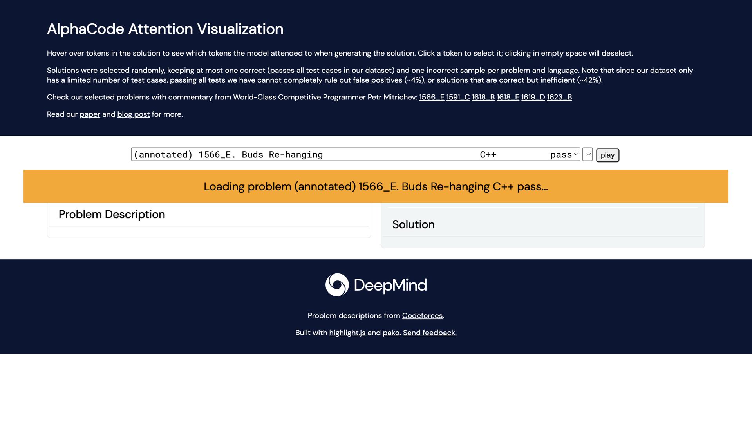This screenshot has height=423, width=752.
Task: Select the Problem Description panel heading
Action: 112,214
